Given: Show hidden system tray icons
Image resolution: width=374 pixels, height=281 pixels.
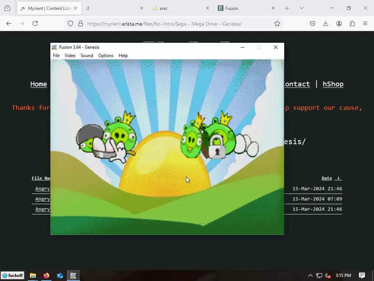Looking at the screenshot, I should tap(310, 276).
